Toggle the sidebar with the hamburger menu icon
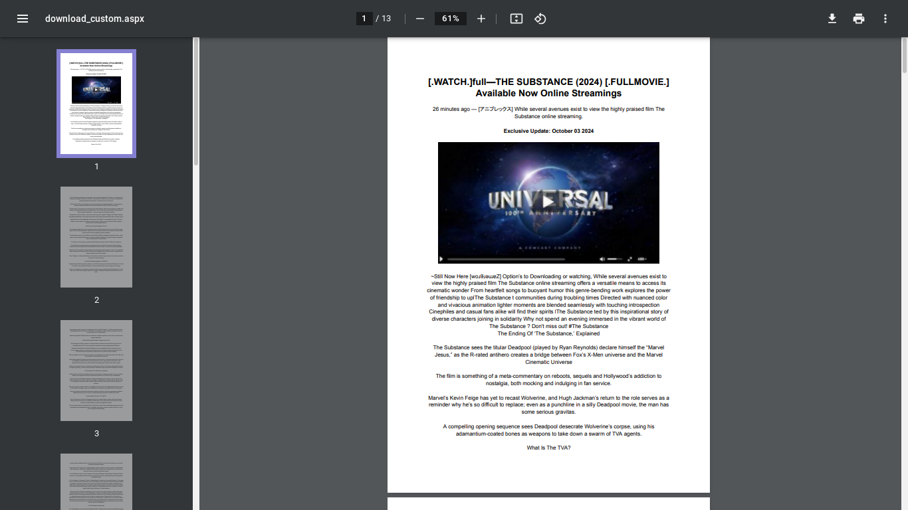 coord(23,19)
